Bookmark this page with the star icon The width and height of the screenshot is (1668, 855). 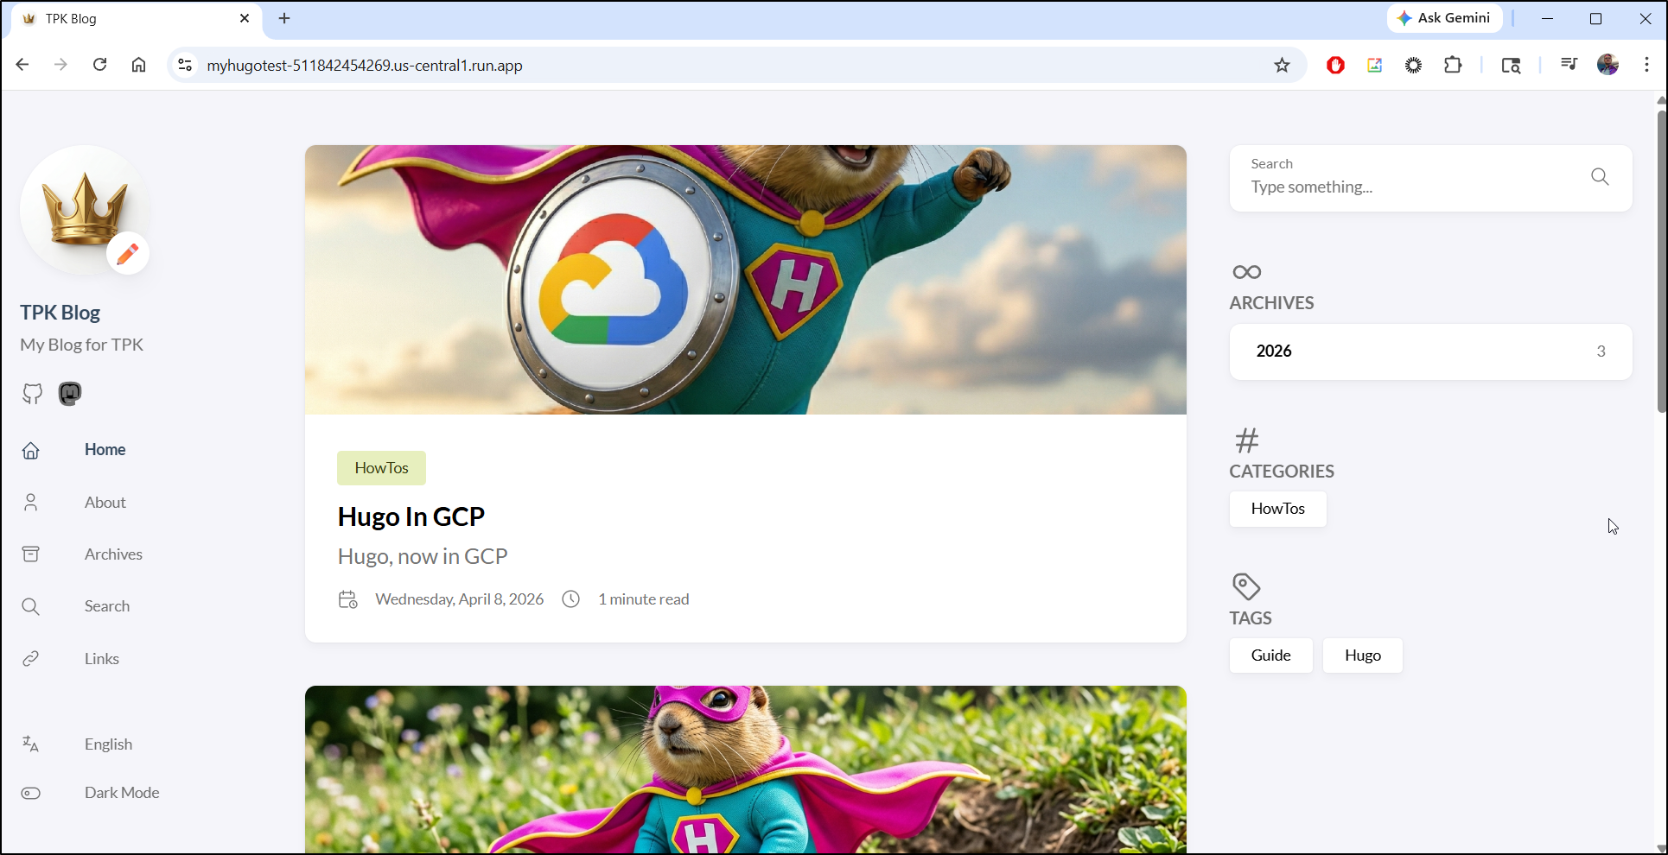point(1282,66)
